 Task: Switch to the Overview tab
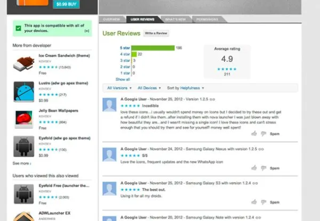point(112,19)
